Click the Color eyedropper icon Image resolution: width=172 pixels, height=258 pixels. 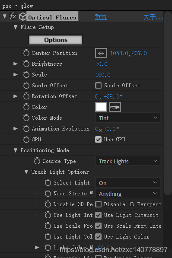[115, 107]
